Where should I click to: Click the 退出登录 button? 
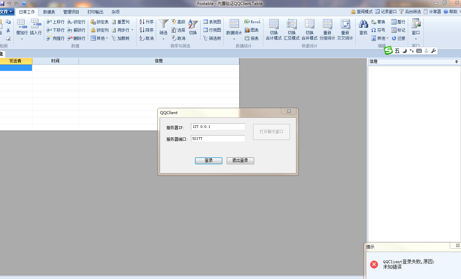click(240, 161)
